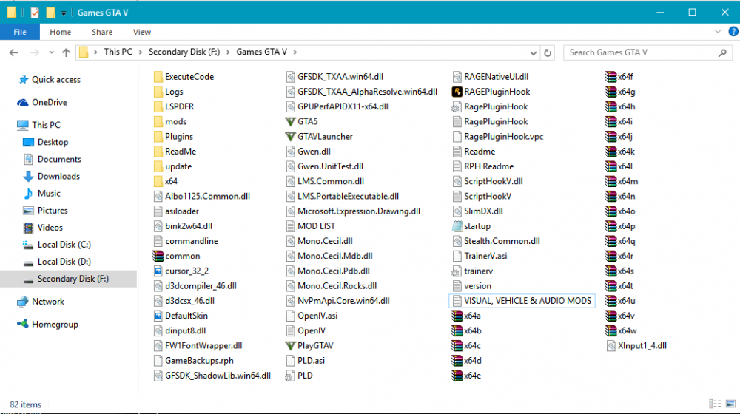Open Customize Quick Access Toolbar dropdown
This screenshot has width=740, height=414.
point(63,13)
